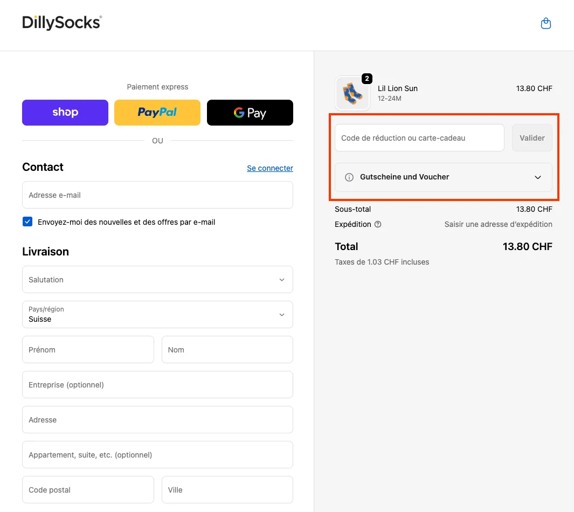Open the Expédition help question mark

[x=378, y=224]
